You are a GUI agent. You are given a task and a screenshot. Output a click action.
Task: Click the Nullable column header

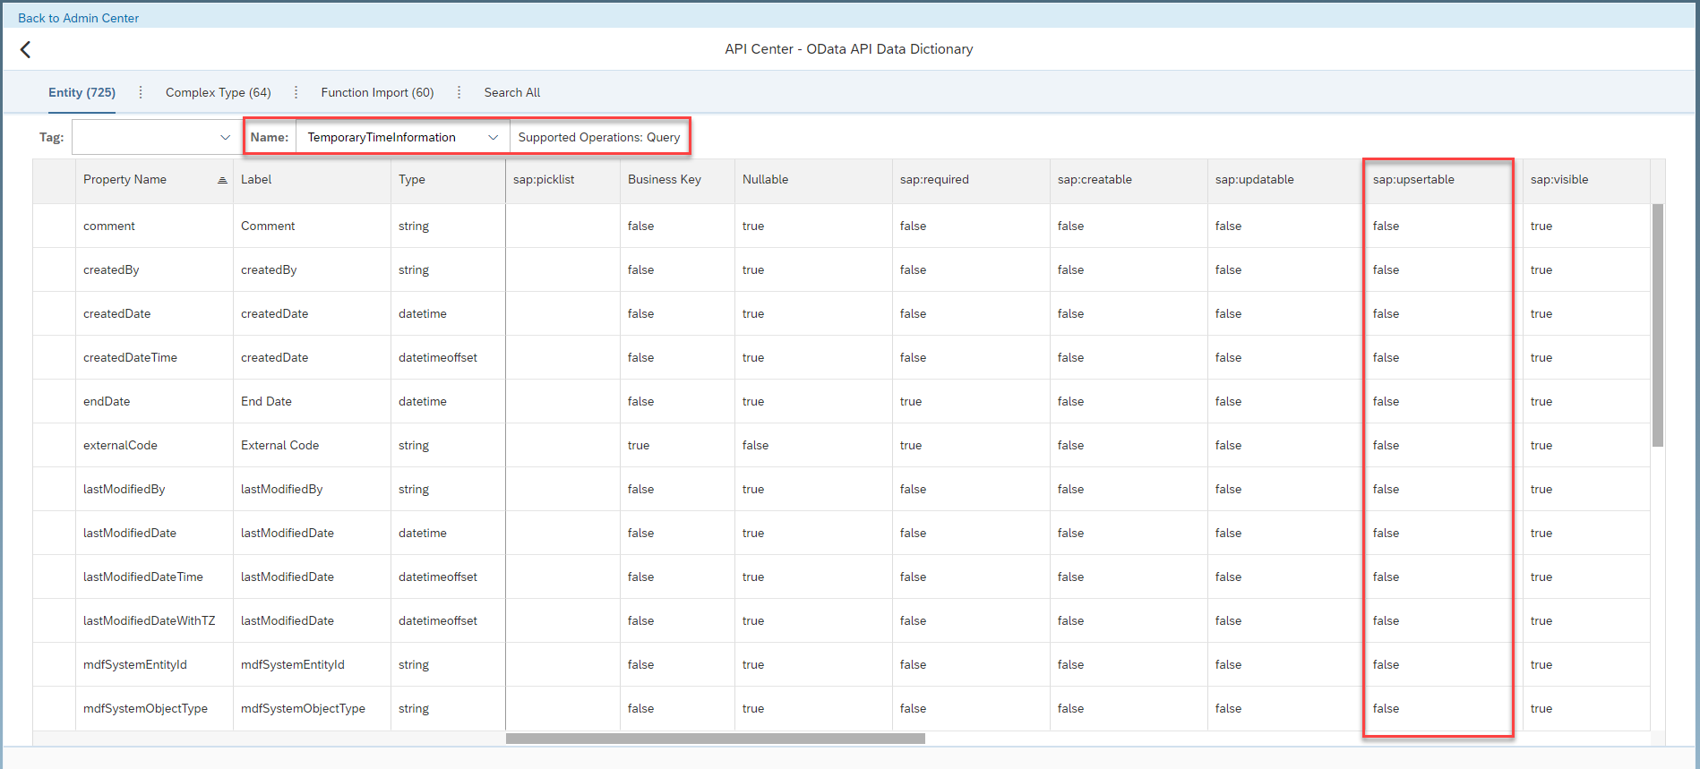[813, 180]
